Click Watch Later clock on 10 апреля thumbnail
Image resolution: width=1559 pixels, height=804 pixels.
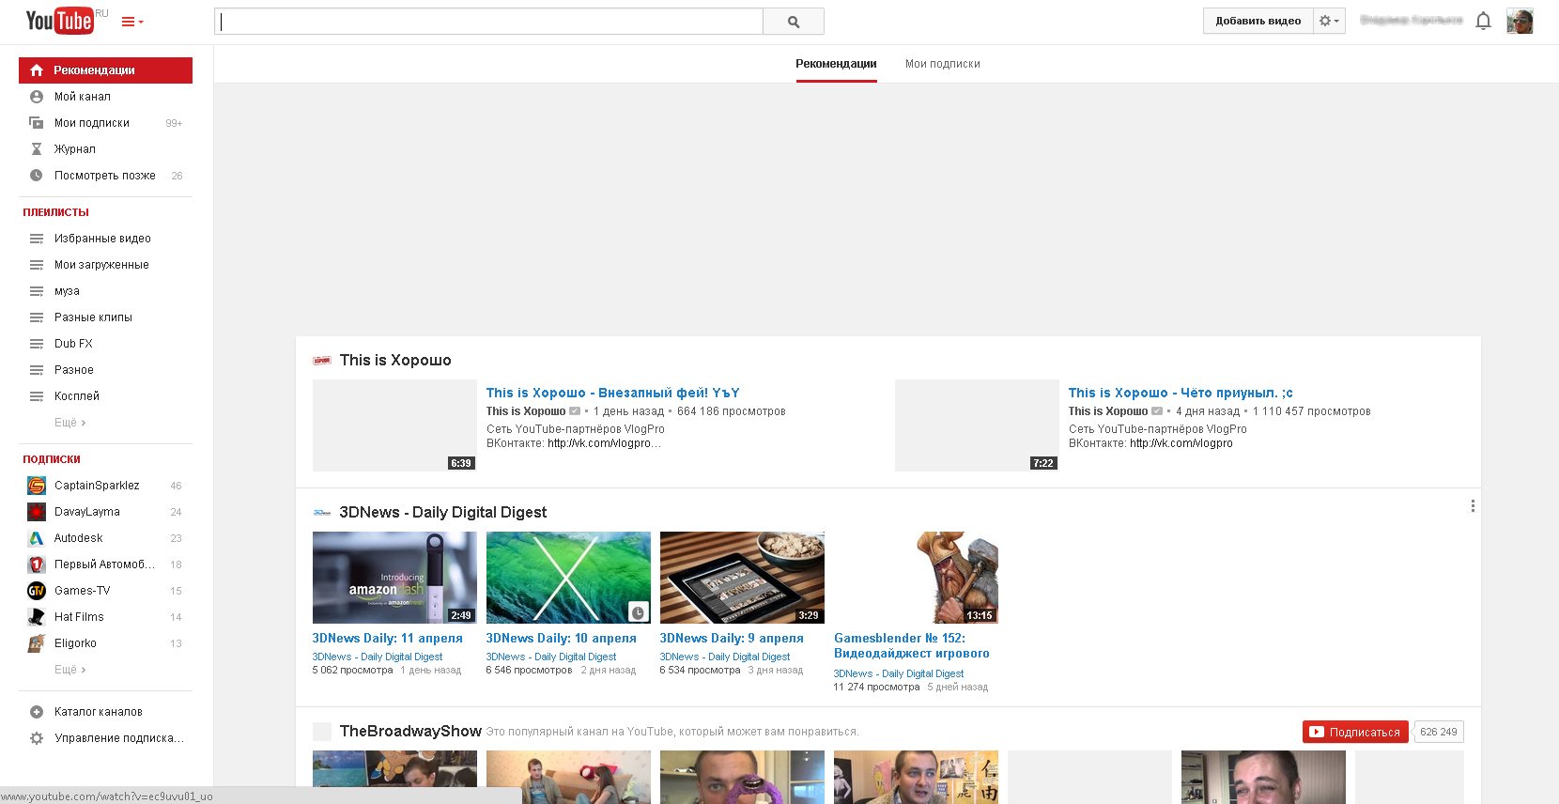tap(638, 612)
